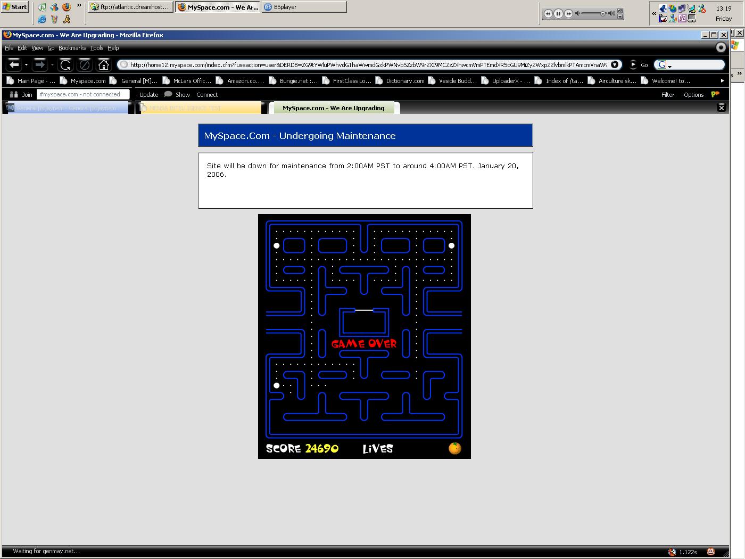Click the volume low speaker icon in media toolbar
This screenshot has width=745, height=559.
tap(578, 13)
